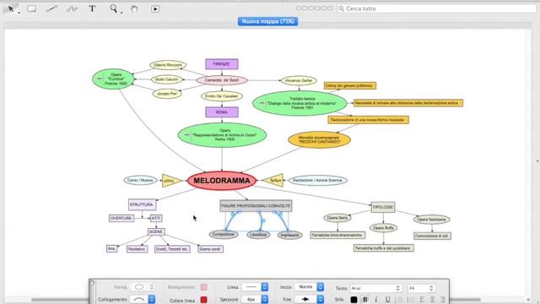The height and width of the screenshot is (304, 540).
Task: Select the freehand curve tool
Action: [72, 9]
